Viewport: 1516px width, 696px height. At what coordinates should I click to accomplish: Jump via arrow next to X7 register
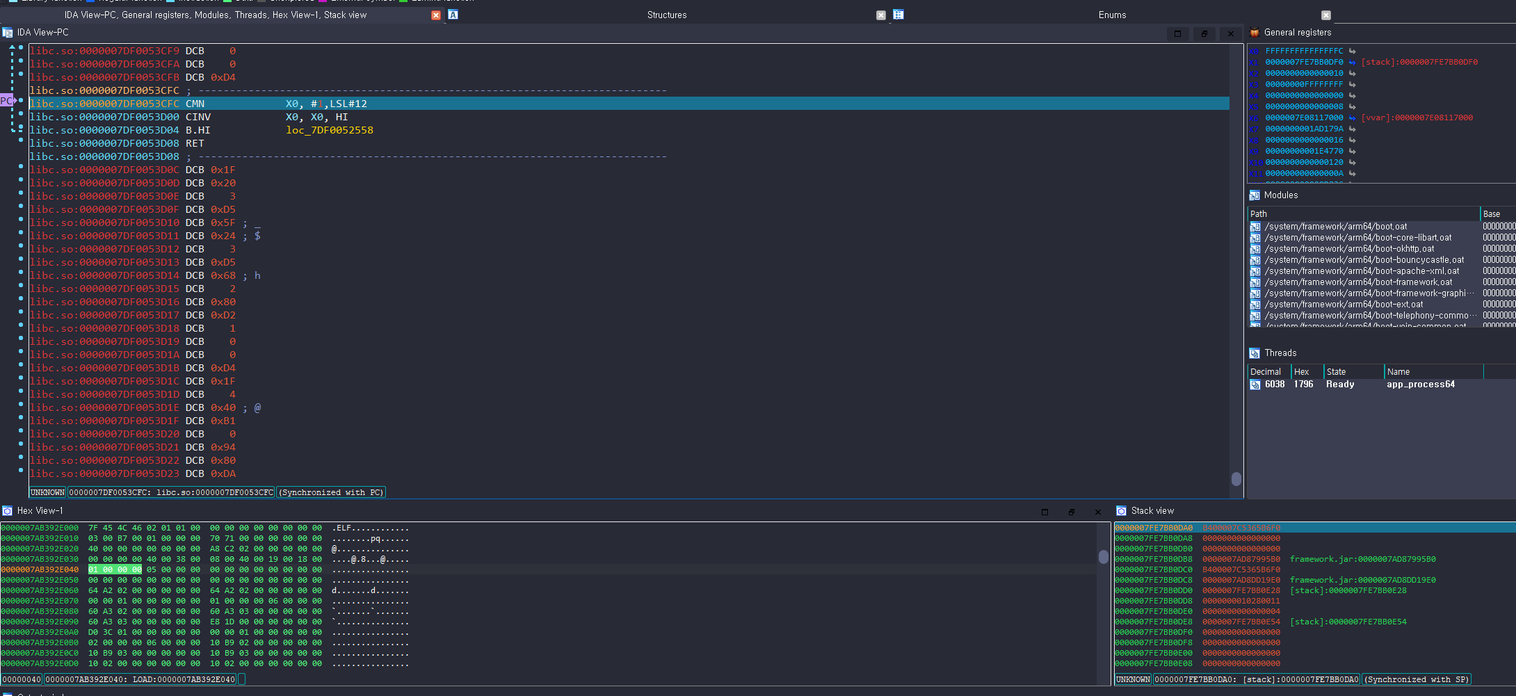coord(1353,129)
